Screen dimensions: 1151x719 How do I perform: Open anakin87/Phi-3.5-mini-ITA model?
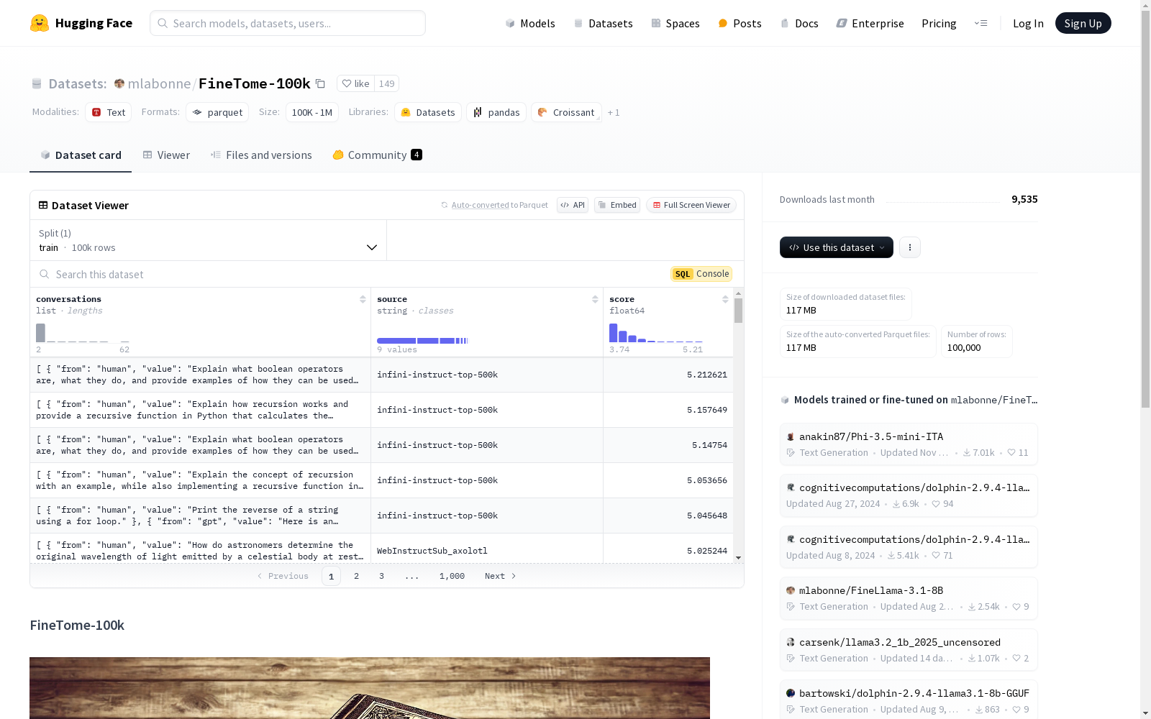[x=909, y=444]
